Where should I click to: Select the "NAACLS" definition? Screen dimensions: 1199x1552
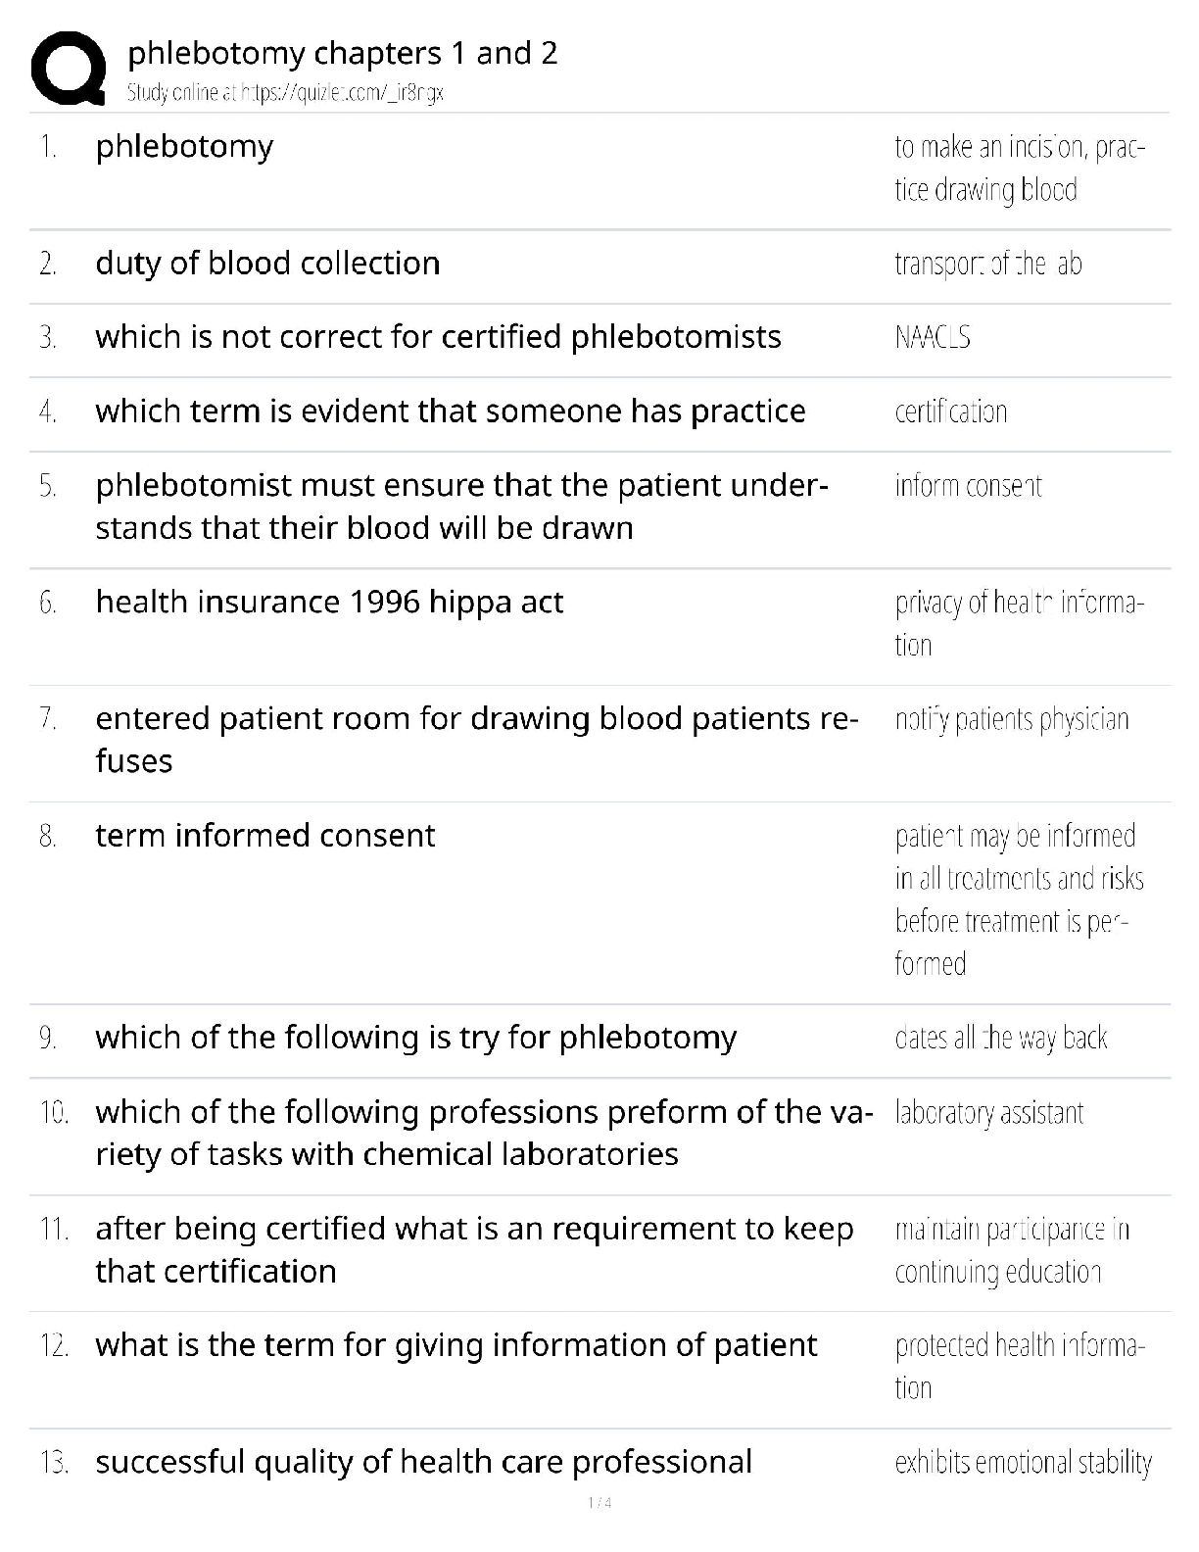pos(933,337)
